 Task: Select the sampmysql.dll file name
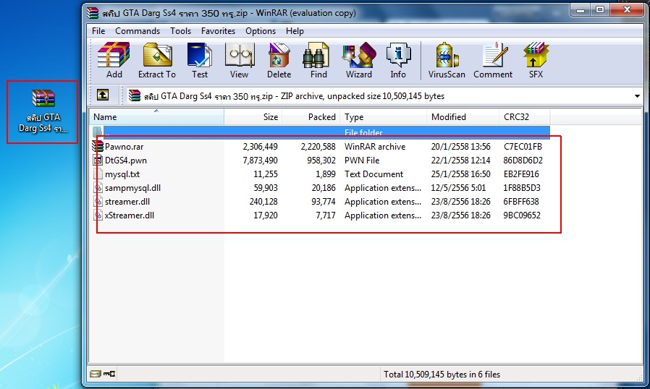pos(132,188)
